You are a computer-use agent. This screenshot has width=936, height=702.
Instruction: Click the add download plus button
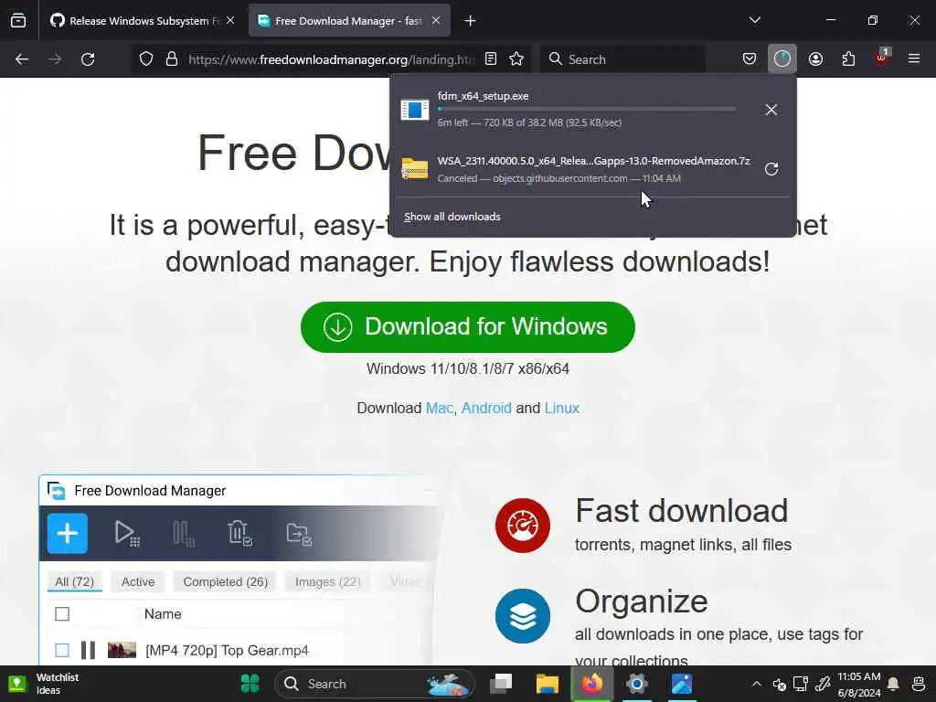pos(68,533)
